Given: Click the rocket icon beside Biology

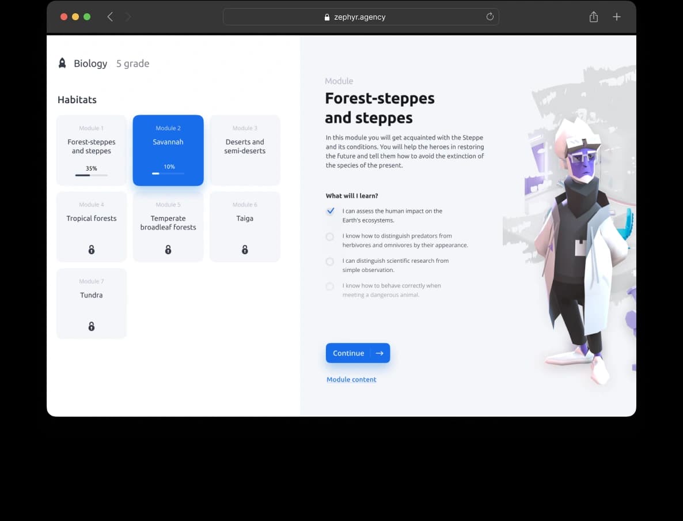Looking at the screenshot, I should pos(62,63).
